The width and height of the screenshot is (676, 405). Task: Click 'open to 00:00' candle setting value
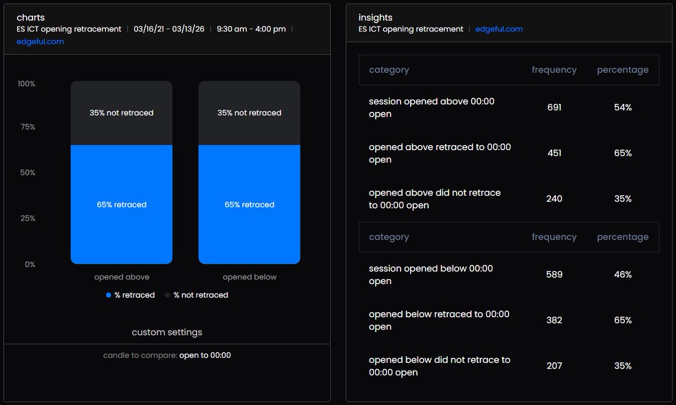click(x=205, y=355)
